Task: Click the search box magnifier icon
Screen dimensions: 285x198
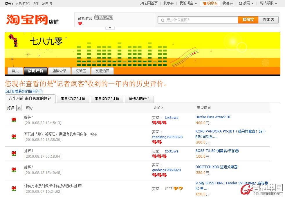Action: pos(163,20)
